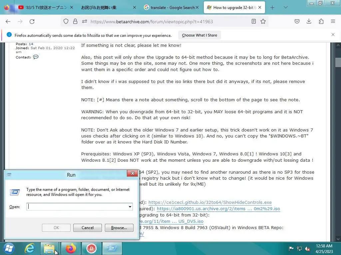Close the YouTube tab
341x255 pixels.
72,8
